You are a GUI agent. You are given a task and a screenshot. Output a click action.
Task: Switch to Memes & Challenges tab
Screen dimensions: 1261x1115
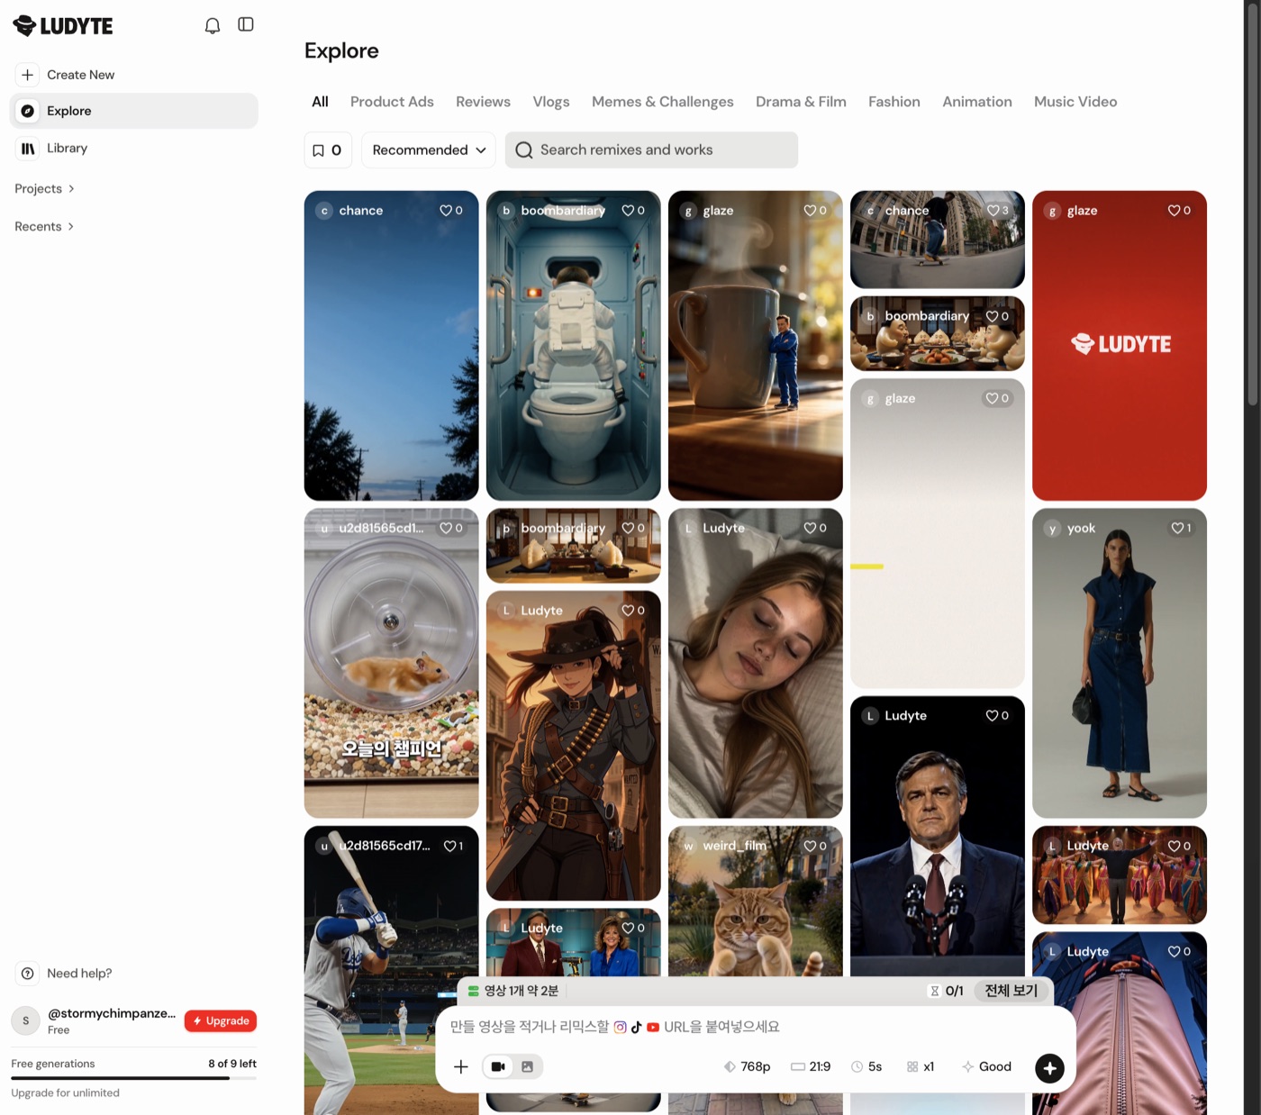point(663,102)
